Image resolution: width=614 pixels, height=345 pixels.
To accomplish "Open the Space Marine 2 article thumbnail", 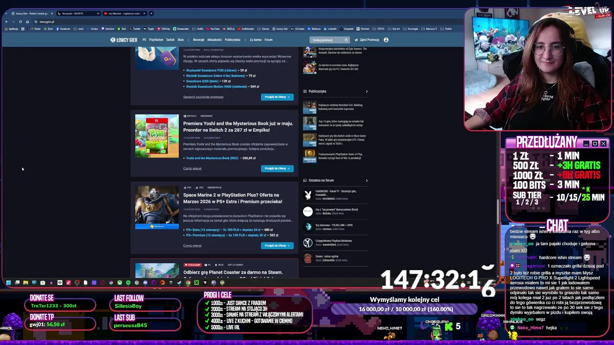I will [x=157, y=207].
